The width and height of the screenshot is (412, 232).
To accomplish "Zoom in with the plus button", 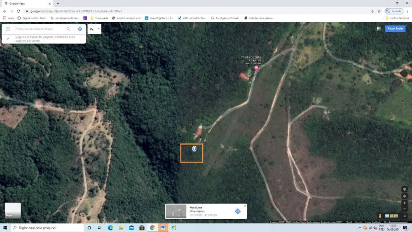I will click(x=405, y=203).
